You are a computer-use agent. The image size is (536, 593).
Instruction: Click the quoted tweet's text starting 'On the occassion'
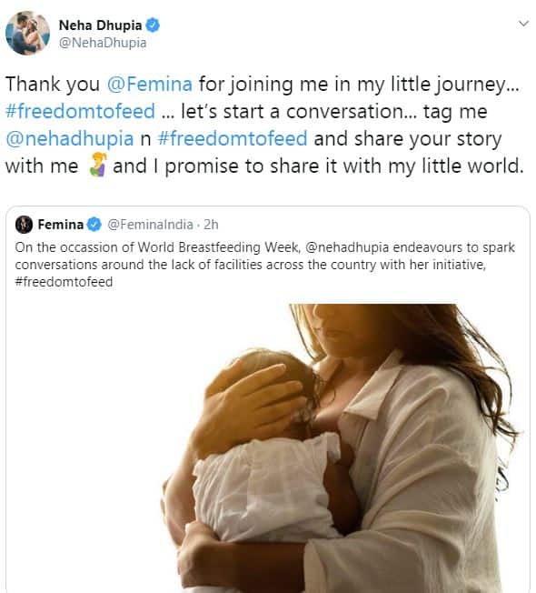(264, 265)
